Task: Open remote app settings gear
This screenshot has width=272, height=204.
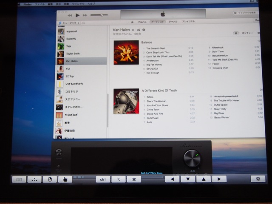Action: [x=258, y=179]
